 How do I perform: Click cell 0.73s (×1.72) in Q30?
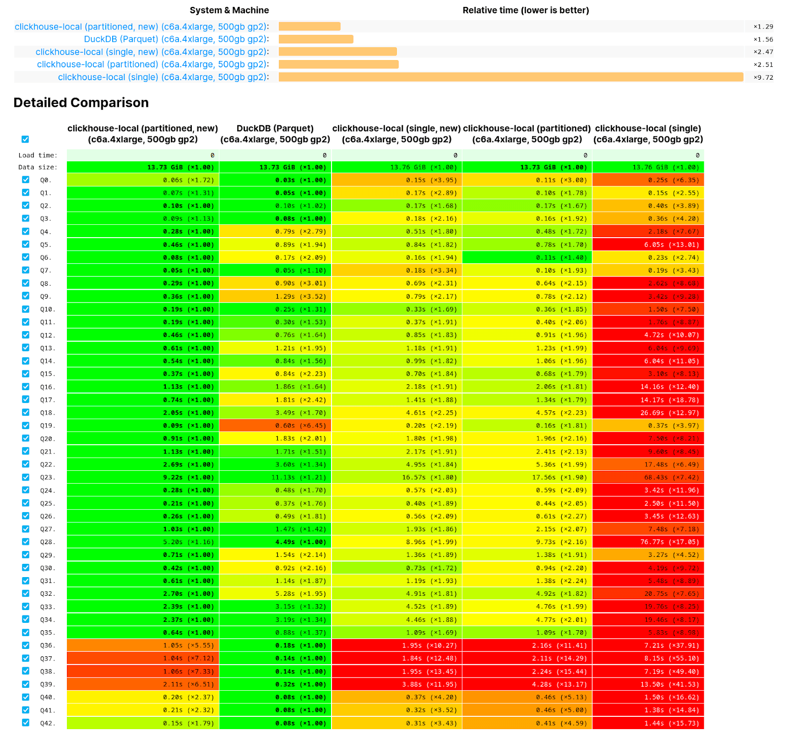pyautogui.click(x=397, y=567)
